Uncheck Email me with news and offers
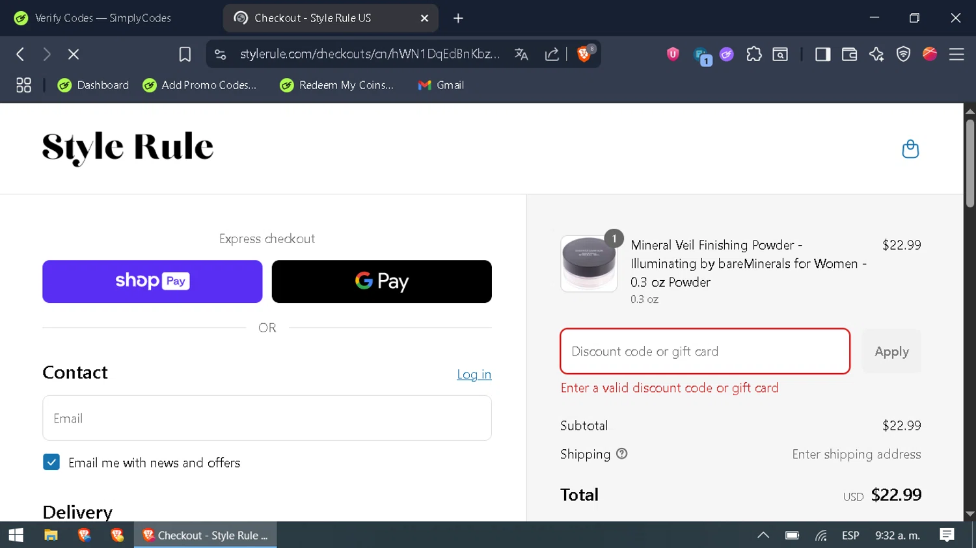 pyautogui.click(x=51, y=462)
